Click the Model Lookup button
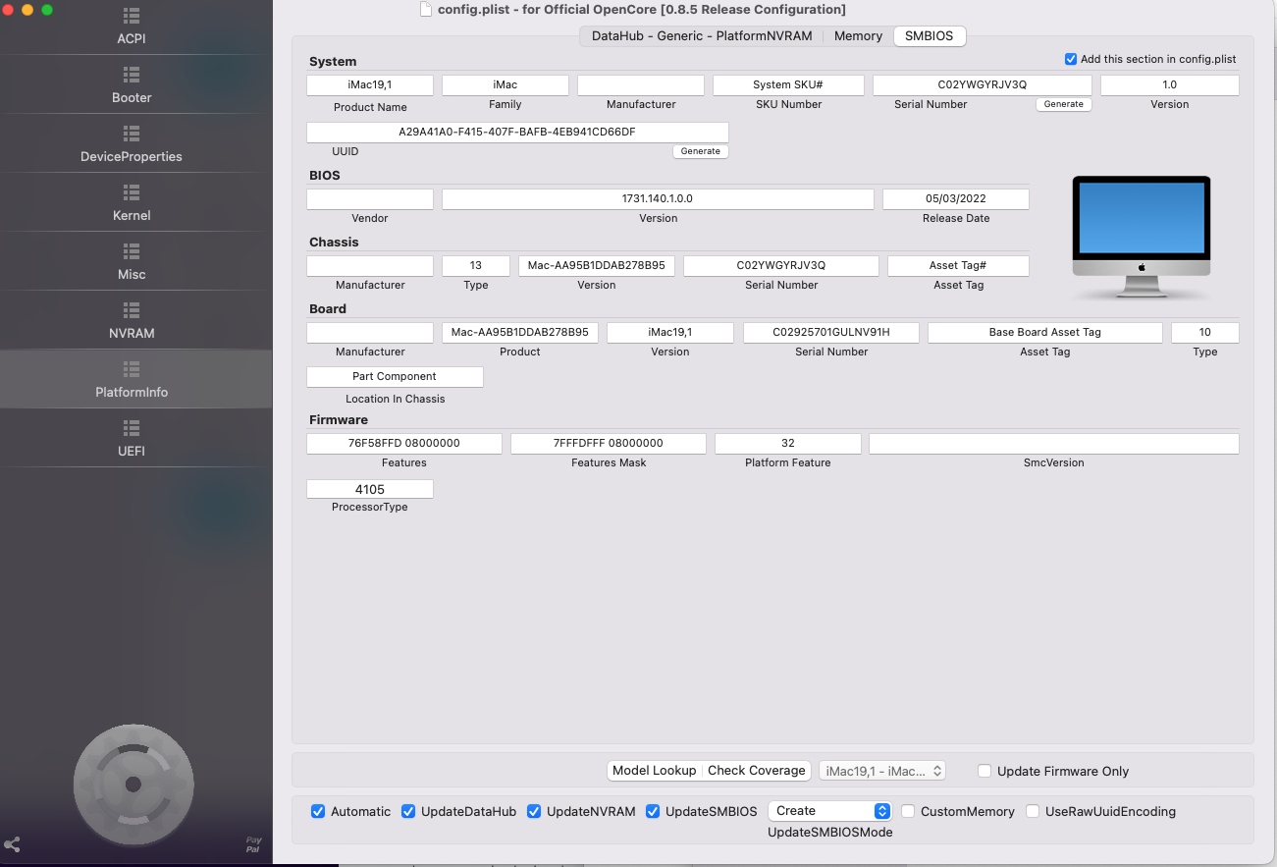Image resolution: width=1277 pixels, height=867 pixels. tap(655, 771)
